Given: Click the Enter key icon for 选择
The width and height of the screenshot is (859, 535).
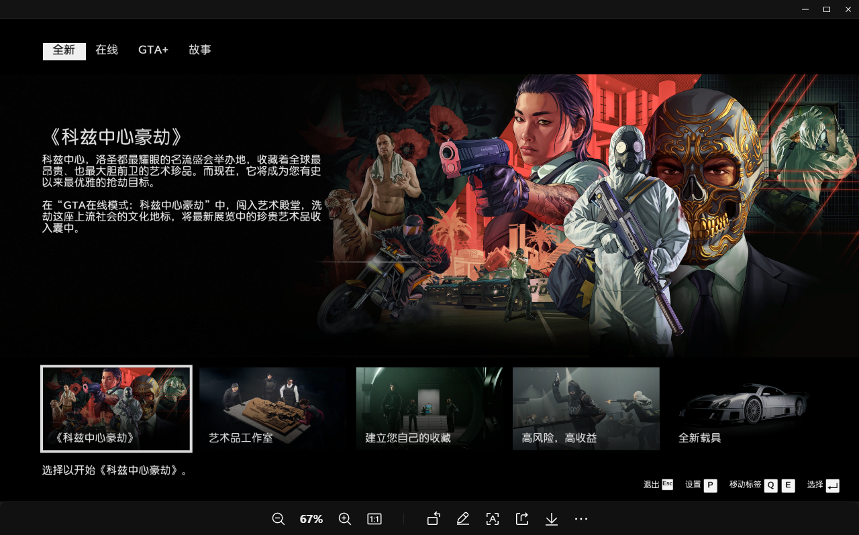Looking at the screenshot, I should [x=833, y=485].
